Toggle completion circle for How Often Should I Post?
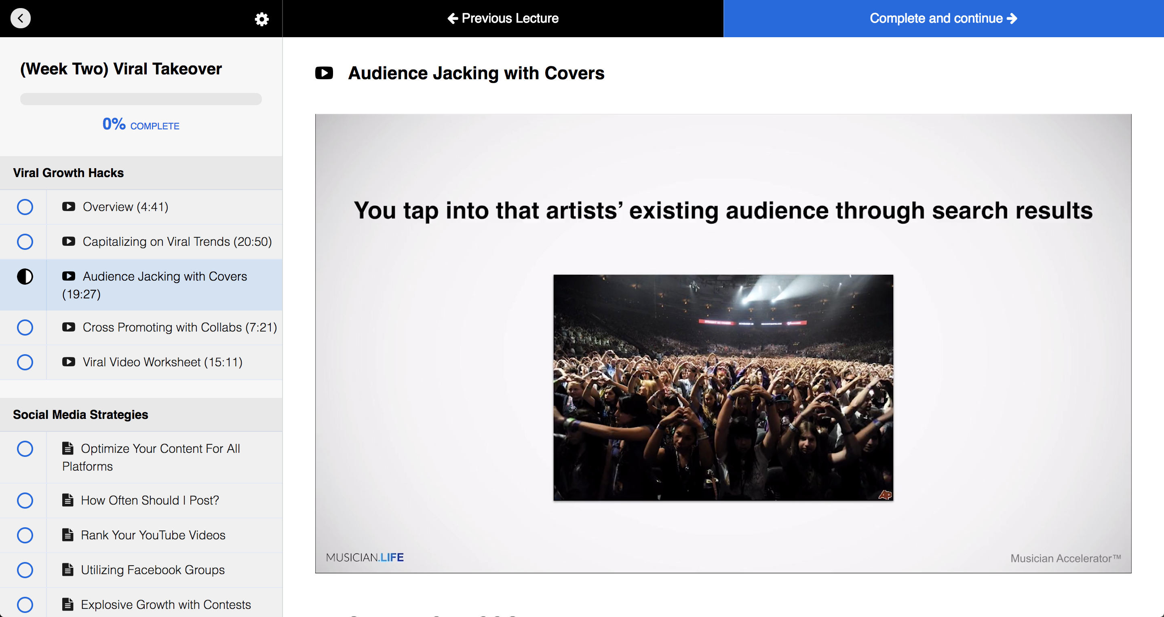 (x=25, y=501)
